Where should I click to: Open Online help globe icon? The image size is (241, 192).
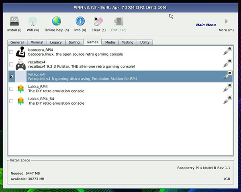56,21
